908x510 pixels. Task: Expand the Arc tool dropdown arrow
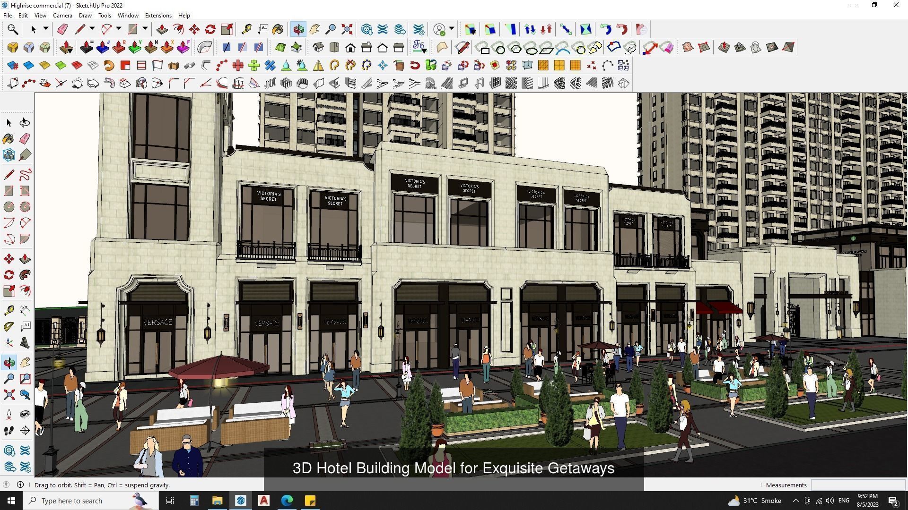click(x=119, y=29)
